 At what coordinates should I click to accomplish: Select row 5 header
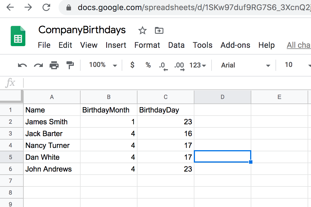pos(12,157)
